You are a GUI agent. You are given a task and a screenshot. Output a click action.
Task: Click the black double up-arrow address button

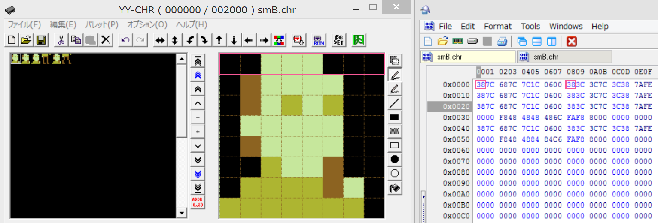(x=198, y=89)
